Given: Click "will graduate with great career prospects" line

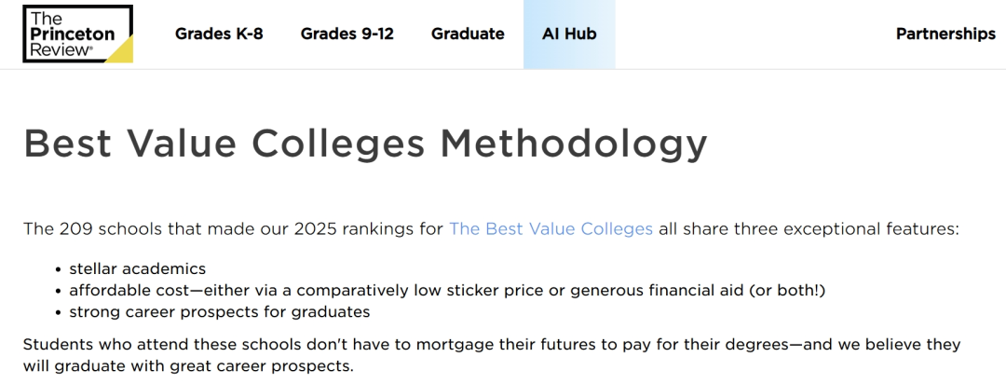Looking at the screenshot, I should coord(188,366).
